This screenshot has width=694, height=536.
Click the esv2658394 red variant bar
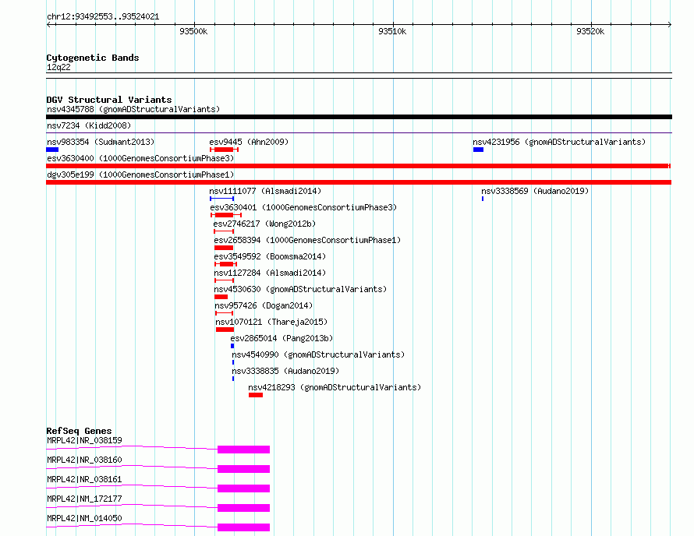pos(224,248)
